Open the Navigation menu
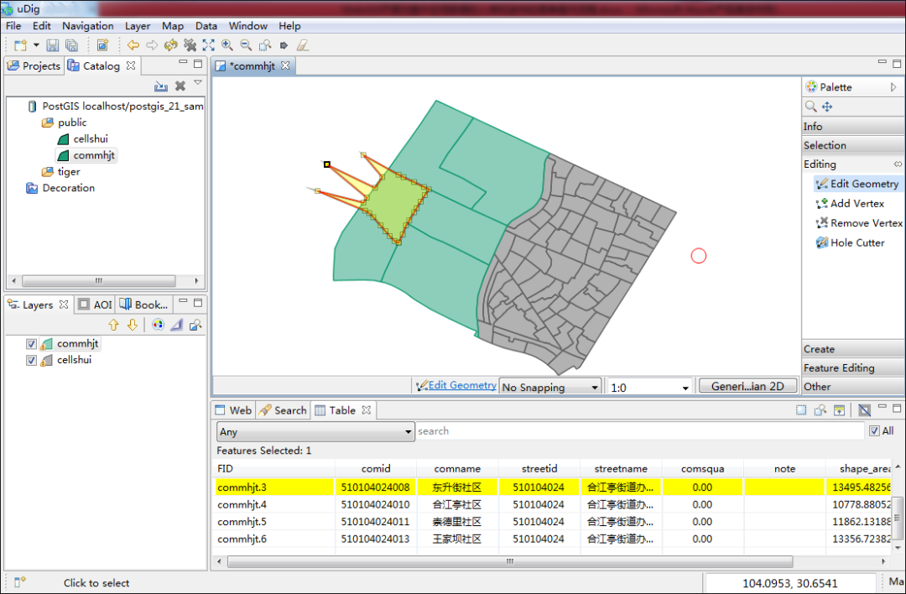906x594 pixels. pyautogui.click(x=88, y=26)
